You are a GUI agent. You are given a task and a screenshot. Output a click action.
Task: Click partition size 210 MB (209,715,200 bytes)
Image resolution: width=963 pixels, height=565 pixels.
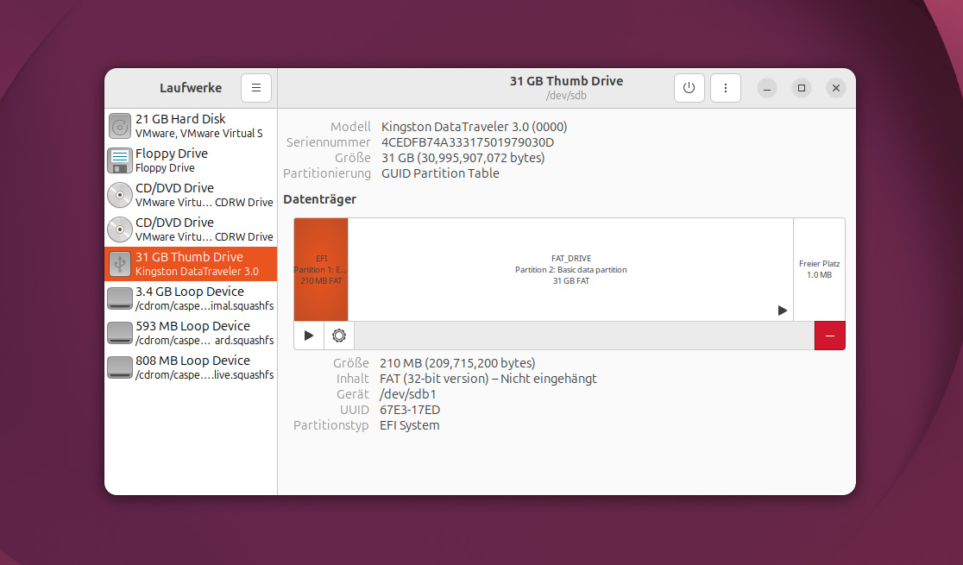(x=457, y=363)
